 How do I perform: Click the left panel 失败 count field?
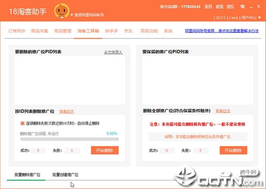pyautogui.click(x=72, y=150)
